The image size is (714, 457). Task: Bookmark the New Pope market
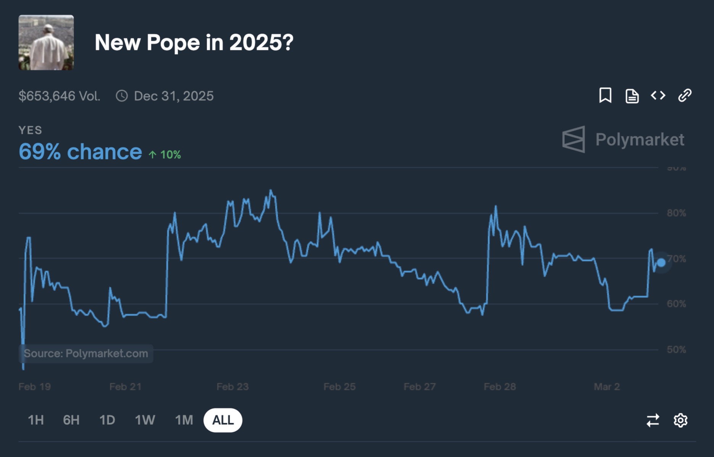[x=605, y=96]
